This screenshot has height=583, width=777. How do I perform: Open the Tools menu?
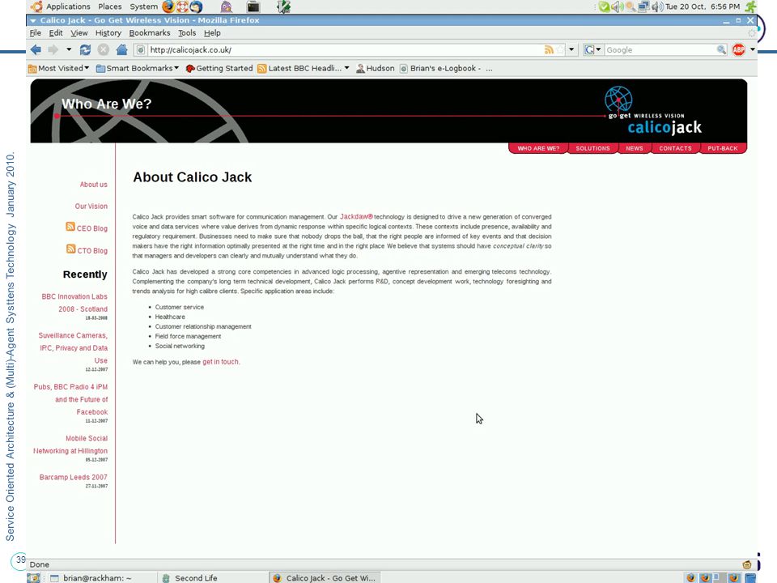[x=187, y=32]
